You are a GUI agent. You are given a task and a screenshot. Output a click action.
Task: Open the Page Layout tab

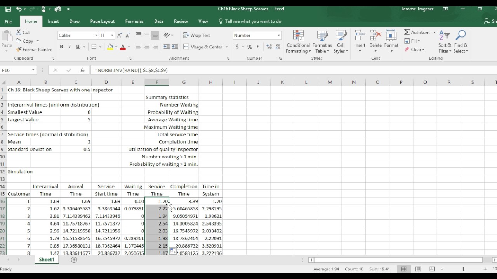(x=102, y=21)
